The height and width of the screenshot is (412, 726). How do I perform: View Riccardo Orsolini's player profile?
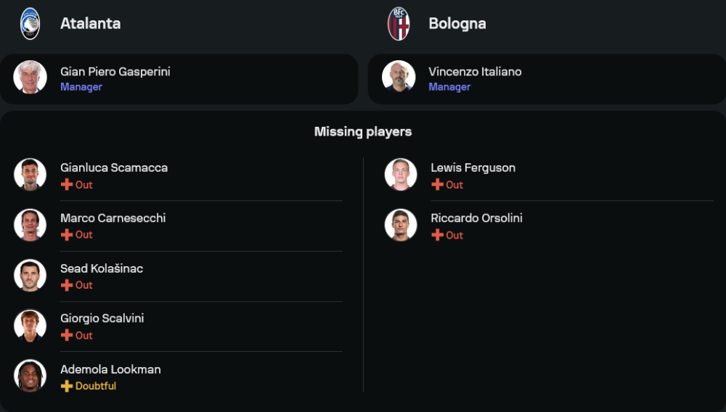(476, 218)
